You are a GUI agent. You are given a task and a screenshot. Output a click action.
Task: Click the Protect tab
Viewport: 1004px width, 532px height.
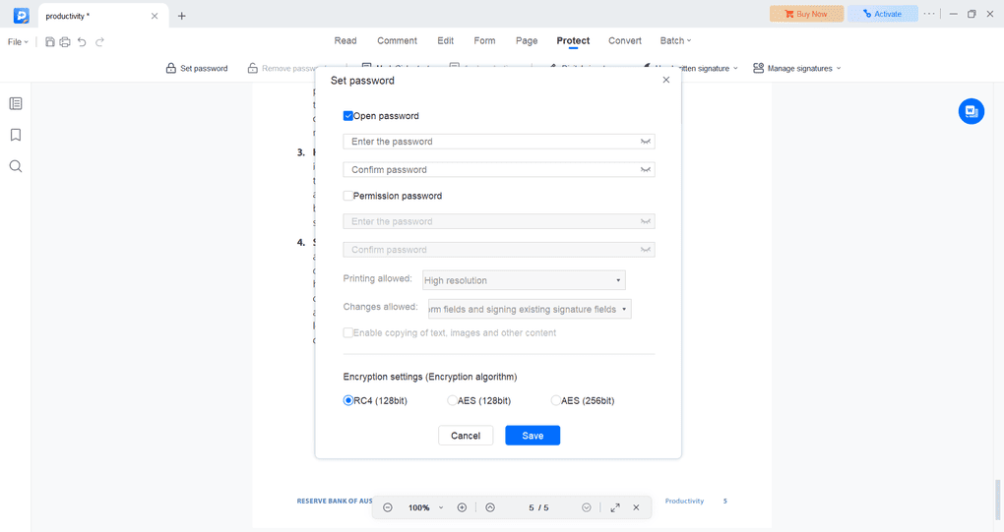tap(573, 41)
